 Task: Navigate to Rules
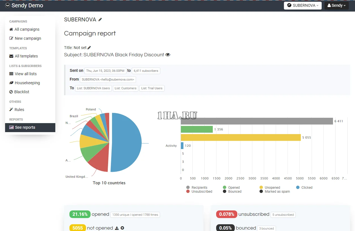point(19,110)
